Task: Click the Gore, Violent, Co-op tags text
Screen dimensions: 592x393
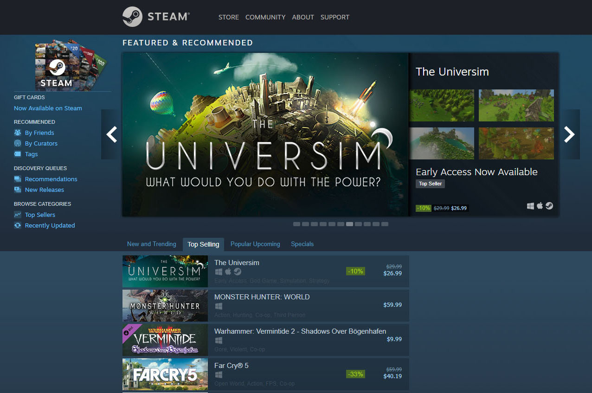Action: coord(239,349)
